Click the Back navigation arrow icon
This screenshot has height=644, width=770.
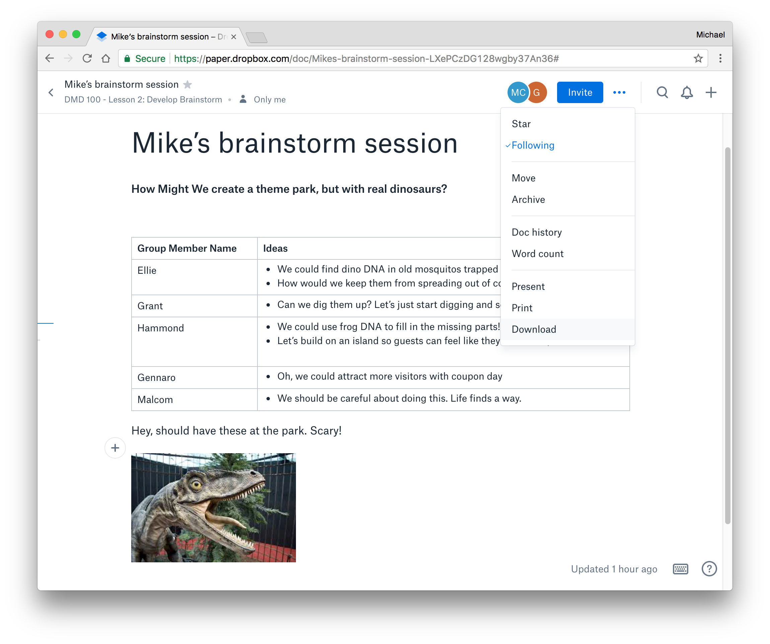click(x=51, y=58)
